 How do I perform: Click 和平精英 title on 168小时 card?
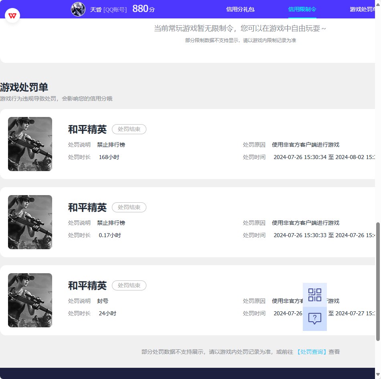click(x=87, y=129)
